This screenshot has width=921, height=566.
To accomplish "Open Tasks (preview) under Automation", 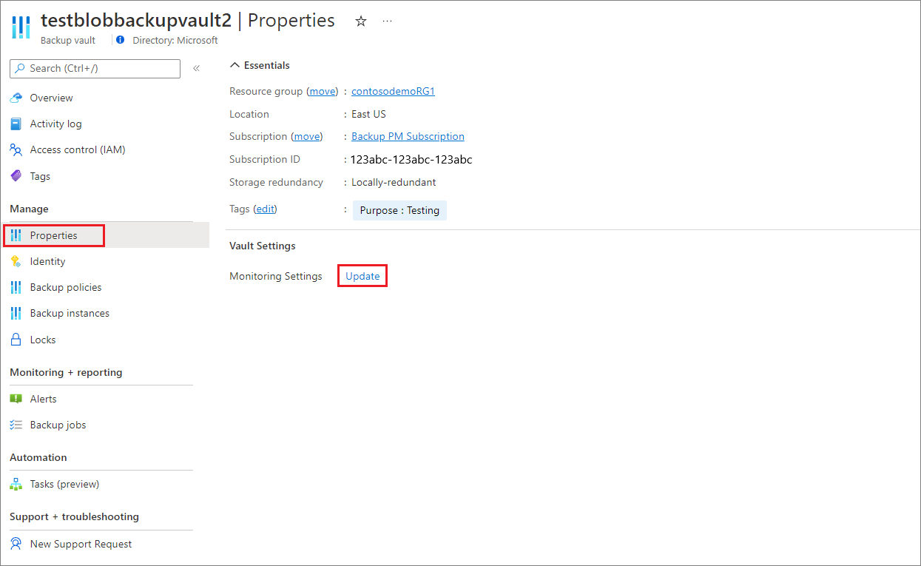I will [64, 483].
